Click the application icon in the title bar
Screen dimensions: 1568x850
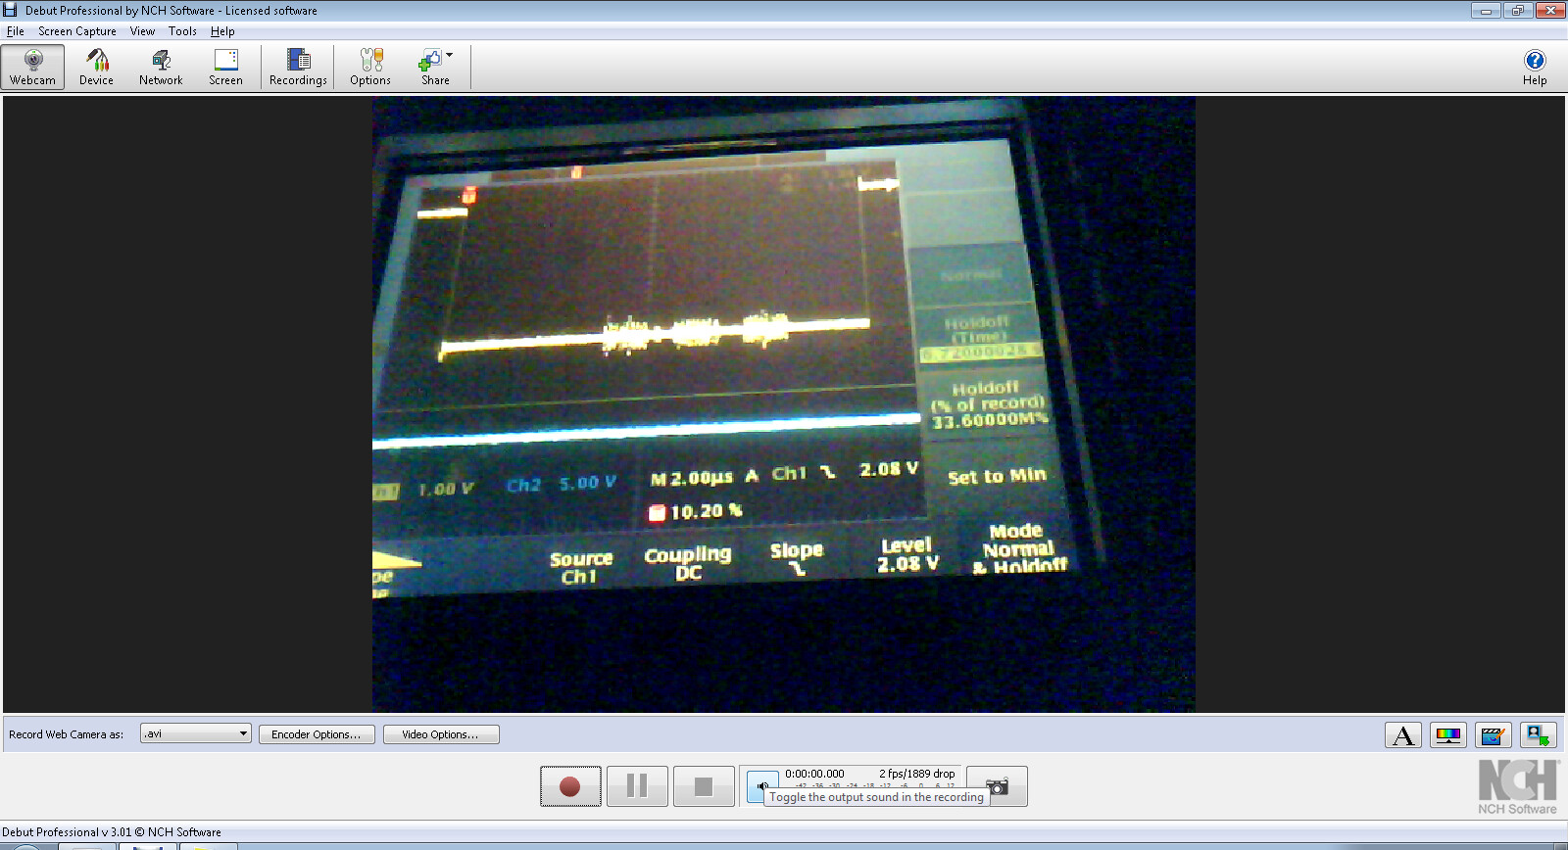[x=11, y=10]
